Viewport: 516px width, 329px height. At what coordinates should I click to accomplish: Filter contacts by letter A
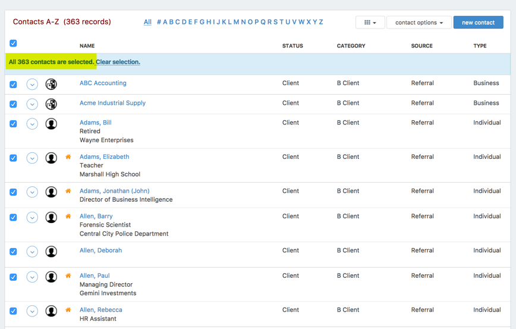click(x=165, y=22)
